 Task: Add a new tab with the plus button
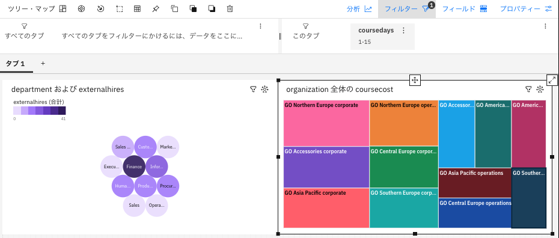tap(43, 64)
